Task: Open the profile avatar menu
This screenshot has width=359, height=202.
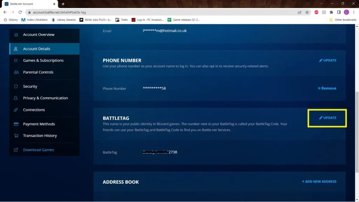Action: coord(346,12)
